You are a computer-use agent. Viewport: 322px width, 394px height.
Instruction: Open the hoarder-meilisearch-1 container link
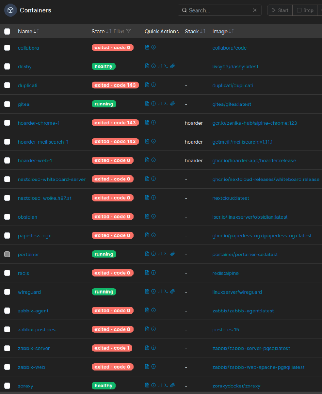[43, 142]
